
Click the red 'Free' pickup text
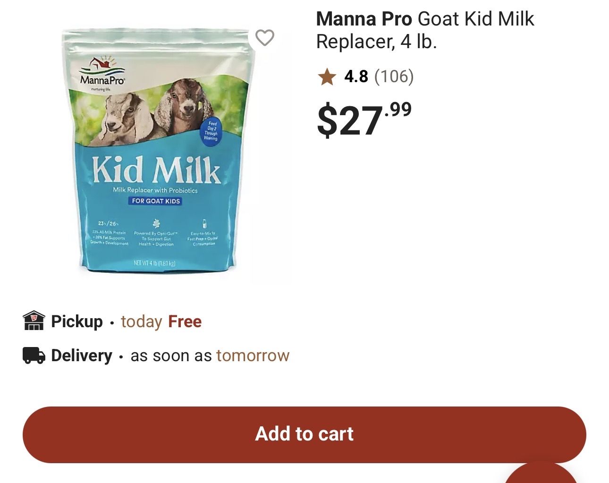tap(185, 322)
